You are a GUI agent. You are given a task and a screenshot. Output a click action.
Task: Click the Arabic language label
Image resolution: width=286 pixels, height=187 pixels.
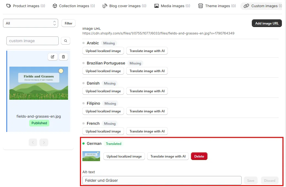click(93, 43)
